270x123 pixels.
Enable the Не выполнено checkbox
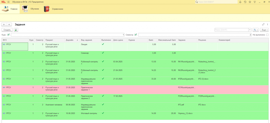click(267, 35)
